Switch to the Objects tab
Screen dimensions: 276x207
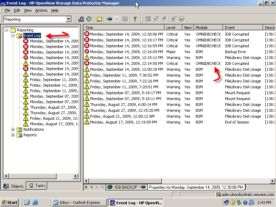coord(13,186)
